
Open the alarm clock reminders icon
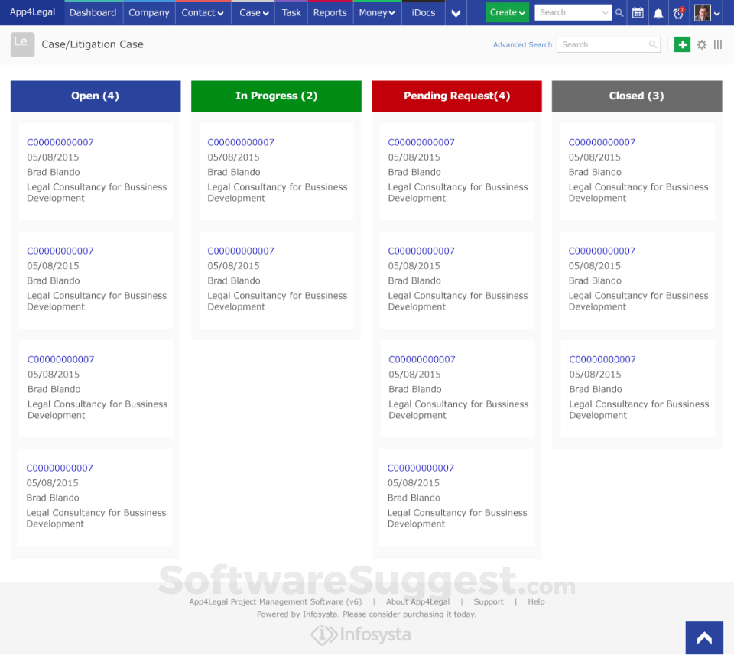(x=678, y=13)
